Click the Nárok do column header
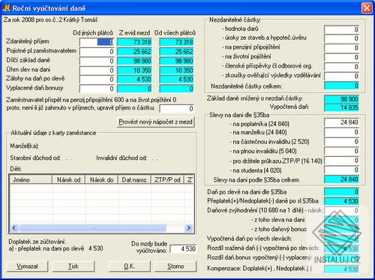The height and width of the screenshot is (280, 375). [102, 180]
